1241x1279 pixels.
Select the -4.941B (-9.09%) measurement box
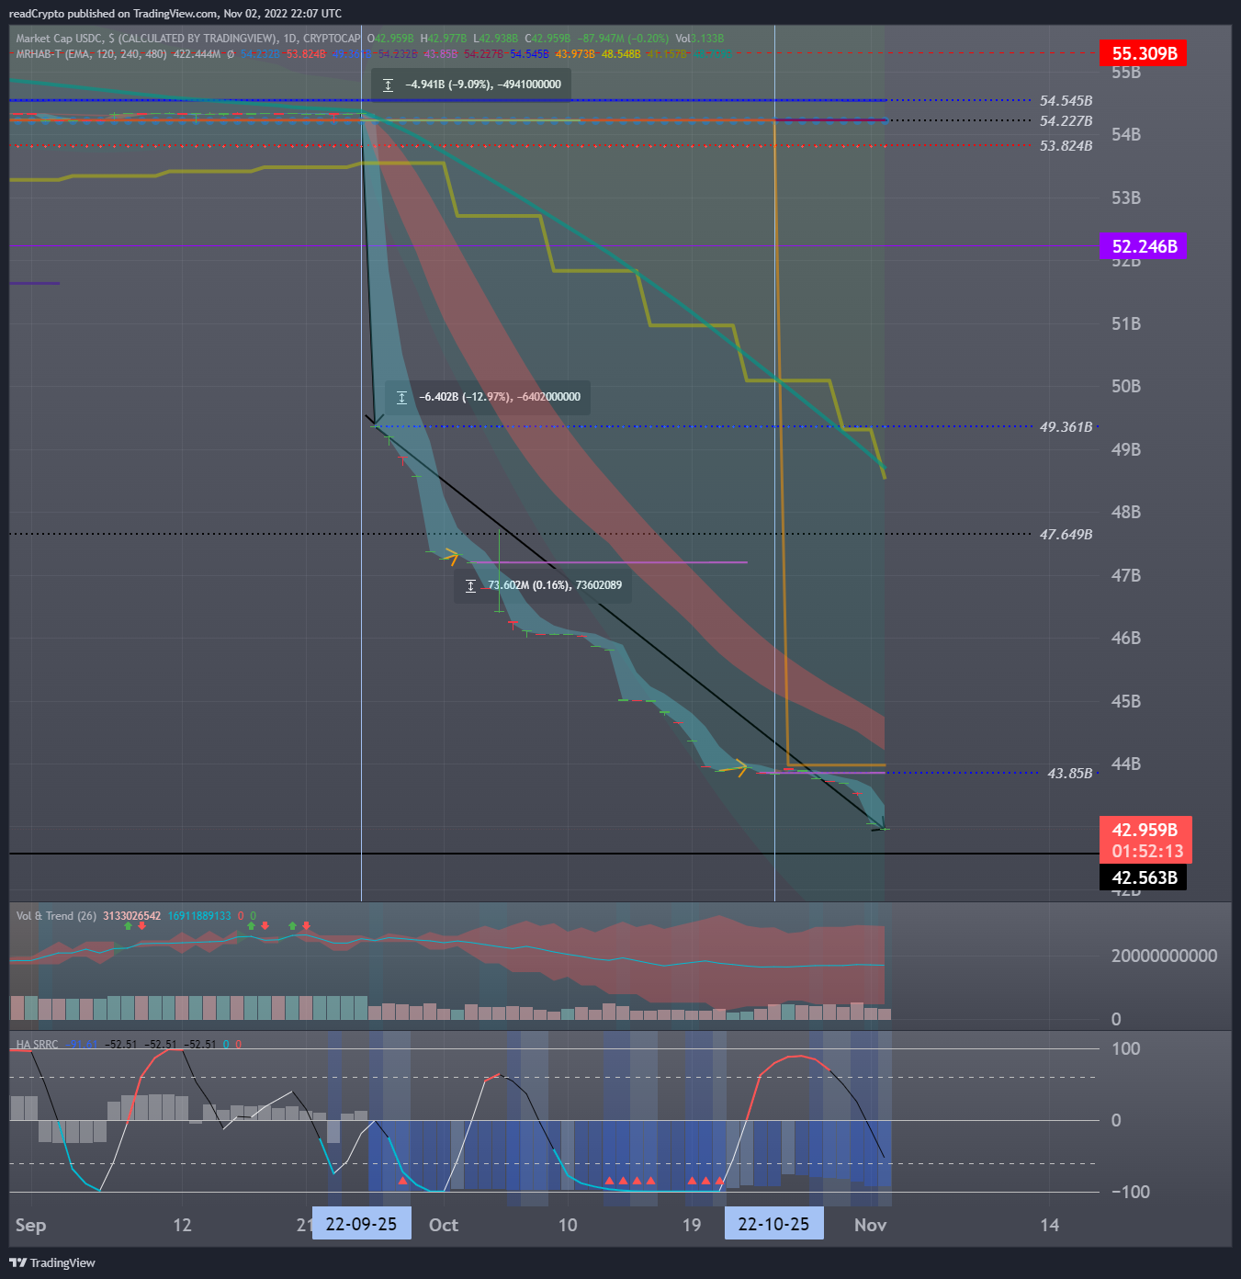471,85
